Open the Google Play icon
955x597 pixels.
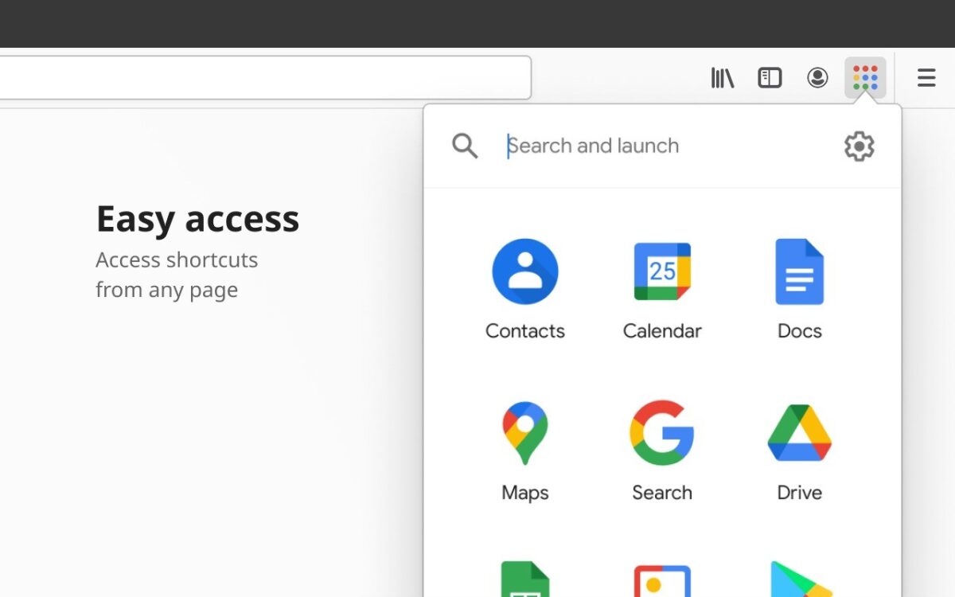(800, 579)
